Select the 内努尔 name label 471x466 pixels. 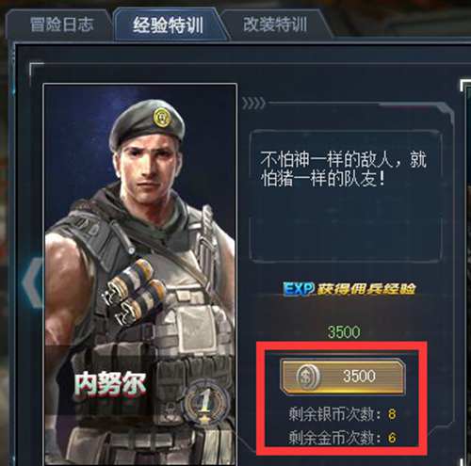pos(110,383)
